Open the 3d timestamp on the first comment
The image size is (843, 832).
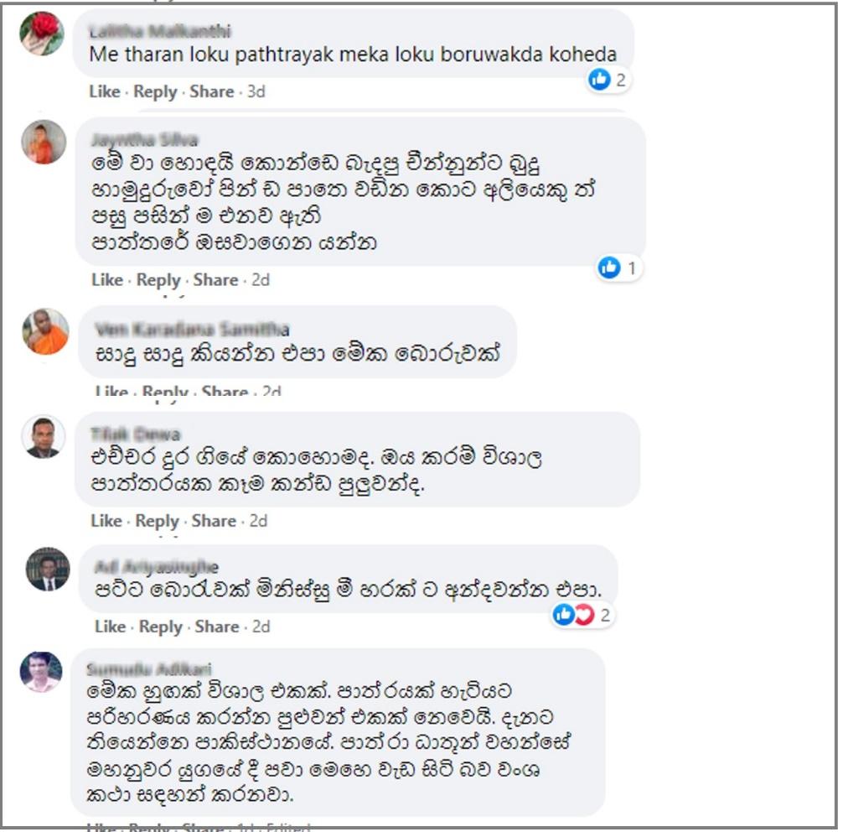[256, 91]
